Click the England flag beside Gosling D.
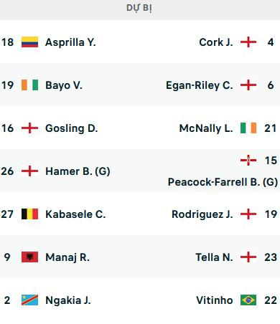This screenshot has height=324, width=280. tap(29, 128)
